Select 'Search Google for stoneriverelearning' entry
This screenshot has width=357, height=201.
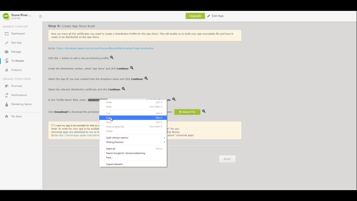pos(133,153)
